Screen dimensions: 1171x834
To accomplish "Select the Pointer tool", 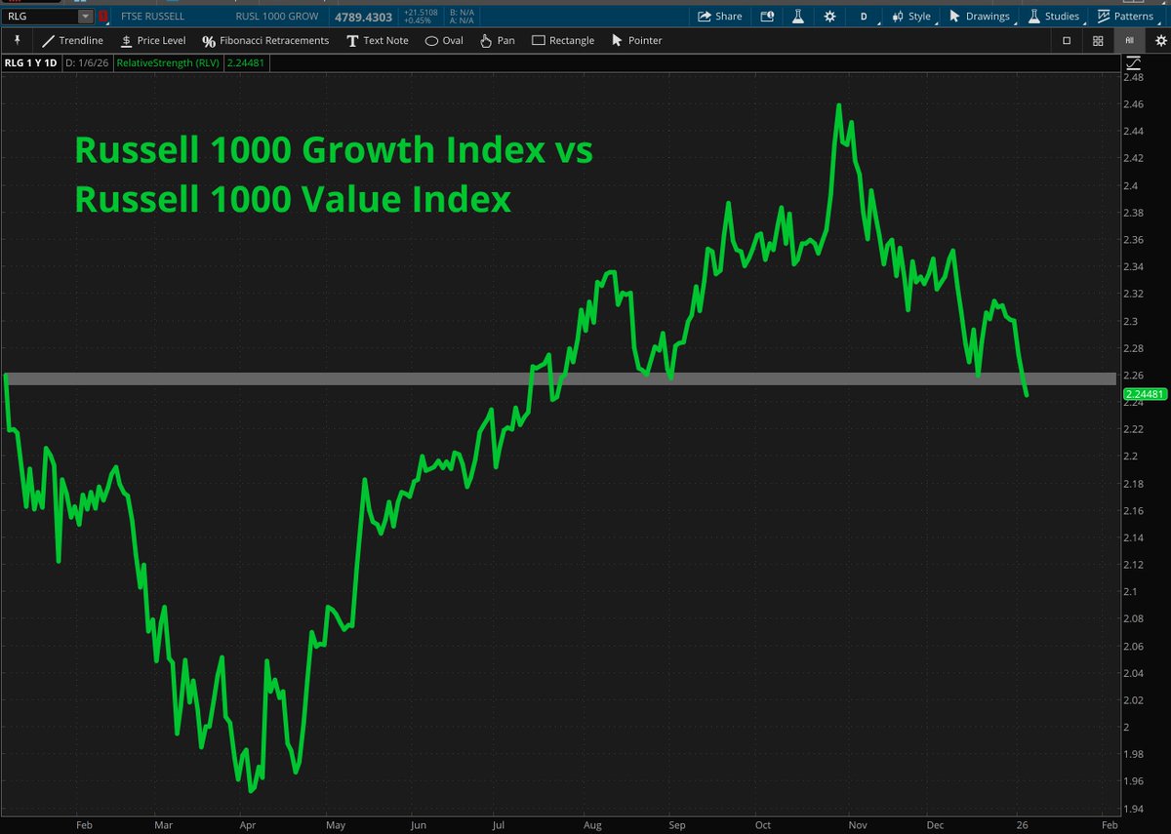I will pos(636,40).
